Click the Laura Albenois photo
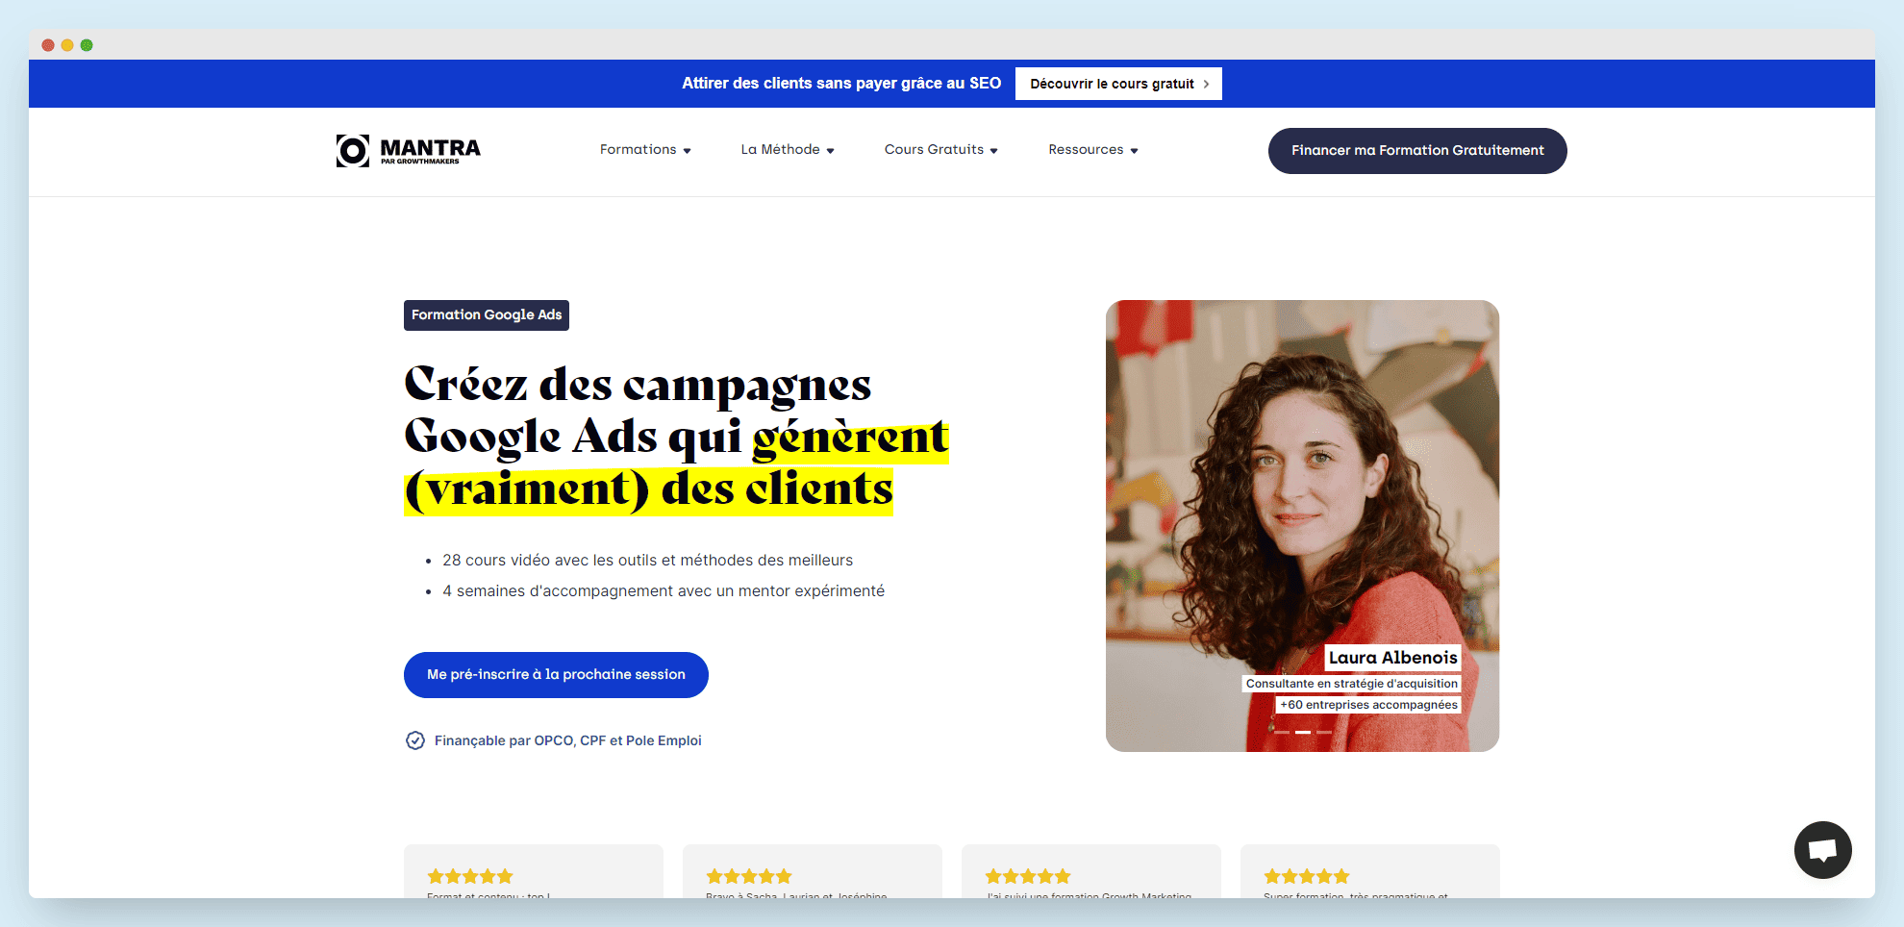 tap(1302, 526)
